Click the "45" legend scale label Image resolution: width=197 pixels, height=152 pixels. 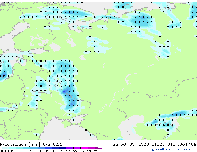pyautogui.click(x=89, y=151)
